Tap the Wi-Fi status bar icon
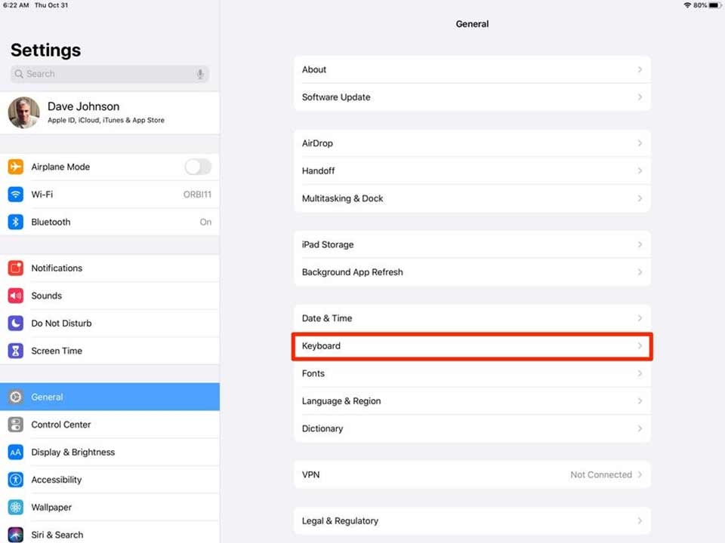 click(687, 5)
